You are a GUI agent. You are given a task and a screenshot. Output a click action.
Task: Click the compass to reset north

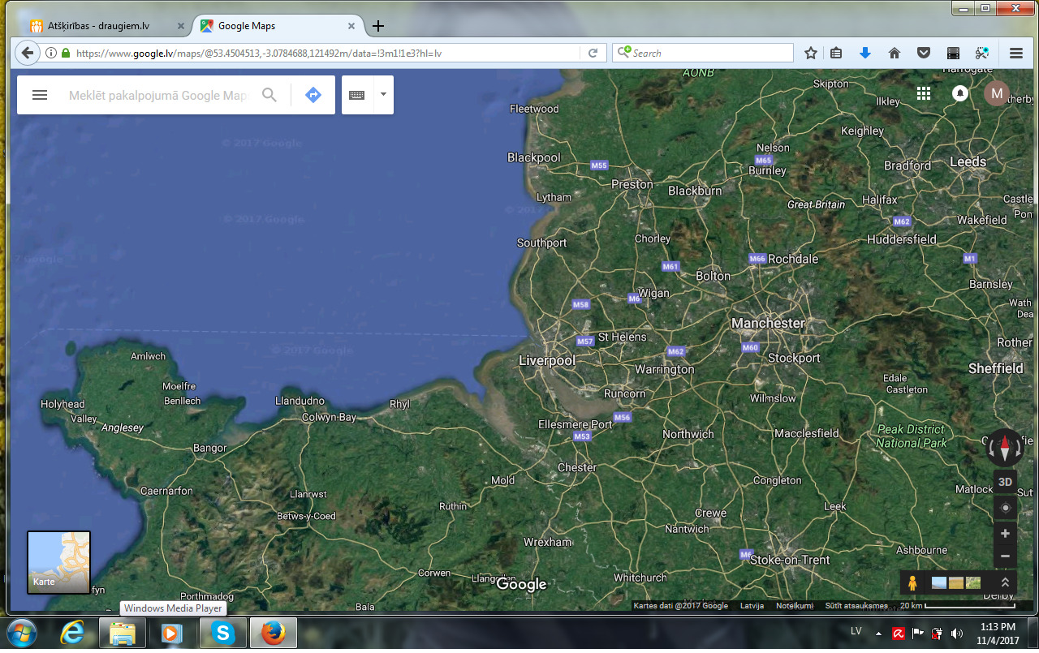[1005, 447]
